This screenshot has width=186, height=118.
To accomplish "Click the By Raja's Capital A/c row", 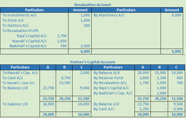I will pyautogui.click(x=111, y=88).
